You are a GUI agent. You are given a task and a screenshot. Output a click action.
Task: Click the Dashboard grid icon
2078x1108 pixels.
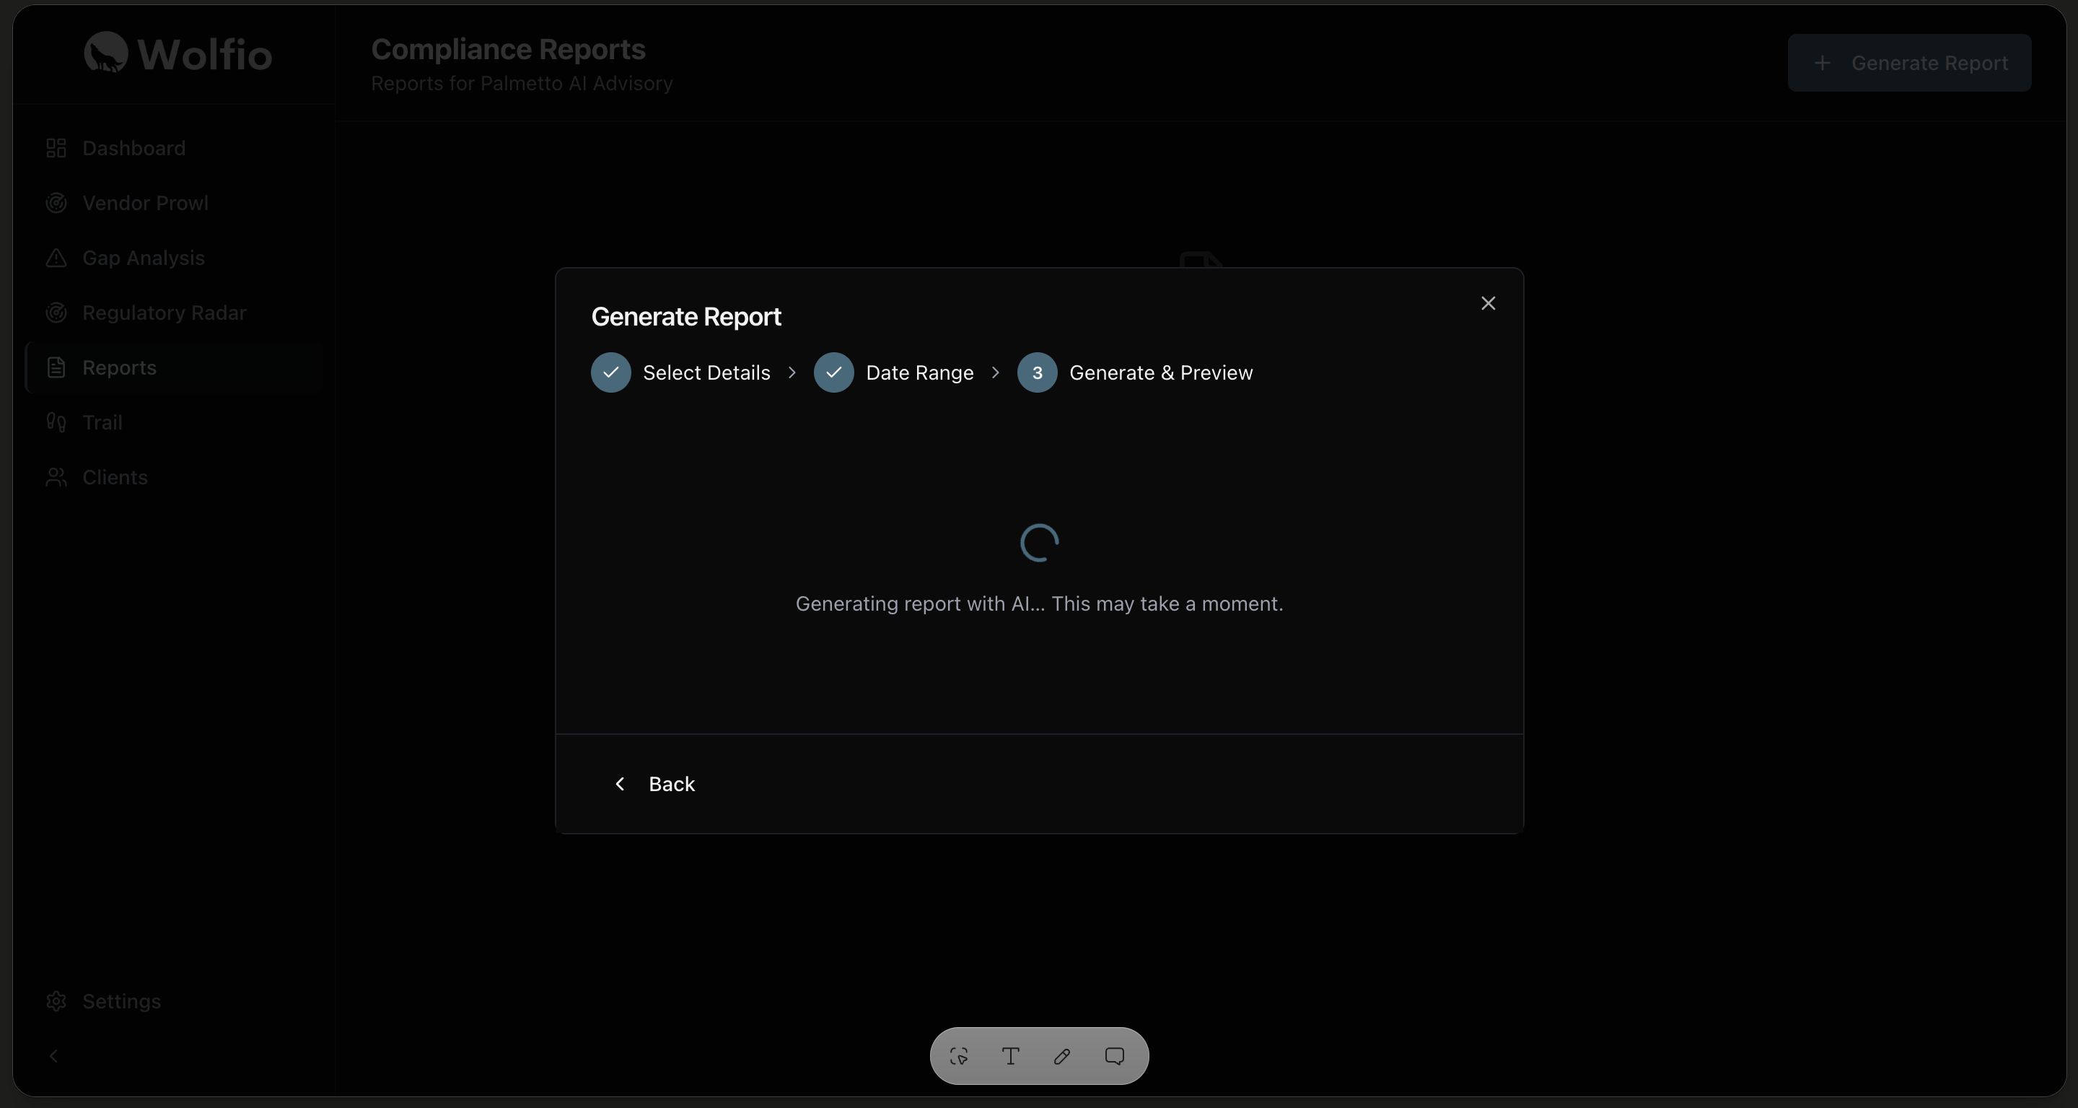click(56, 149)
